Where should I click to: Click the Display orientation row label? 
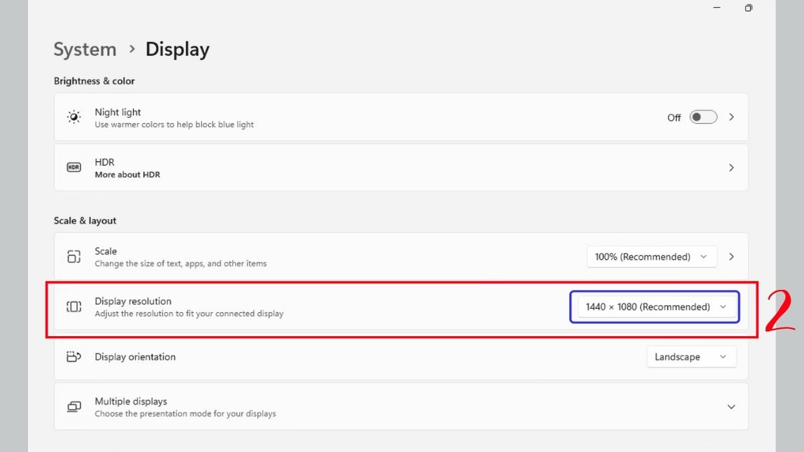click(135, 357)
